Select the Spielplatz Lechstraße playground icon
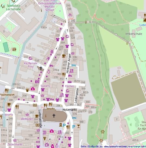 point(3,6)
